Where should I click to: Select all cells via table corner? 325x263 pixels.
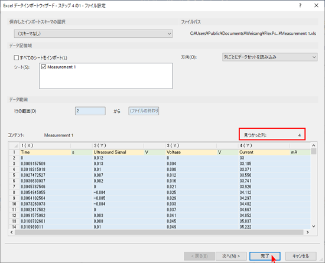click(x=14, y=146)
